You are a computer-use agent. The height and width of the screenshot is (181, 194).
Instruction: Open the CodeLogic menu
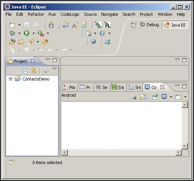pyautogui.click(x=70, y=14)
